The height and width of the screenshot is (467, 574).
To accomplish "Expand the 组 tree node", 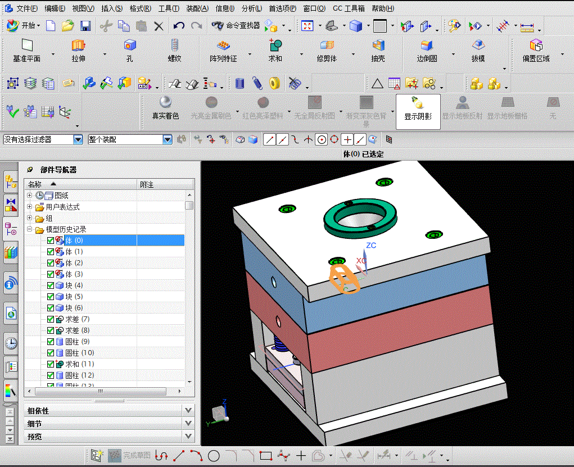I will coord(30,218).
